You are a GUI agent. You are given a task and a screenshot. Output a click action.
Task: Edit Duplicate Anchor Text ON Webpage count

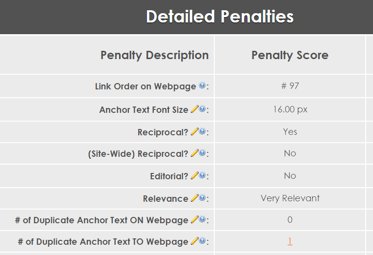click(x=194, y=220)
